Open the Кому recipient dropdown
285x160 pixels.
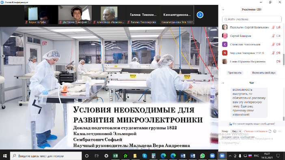pyautogui.click(x=236, y=131)
